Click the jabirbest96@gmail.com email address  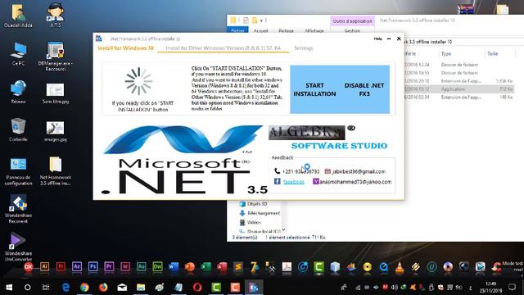coord(359,171)
